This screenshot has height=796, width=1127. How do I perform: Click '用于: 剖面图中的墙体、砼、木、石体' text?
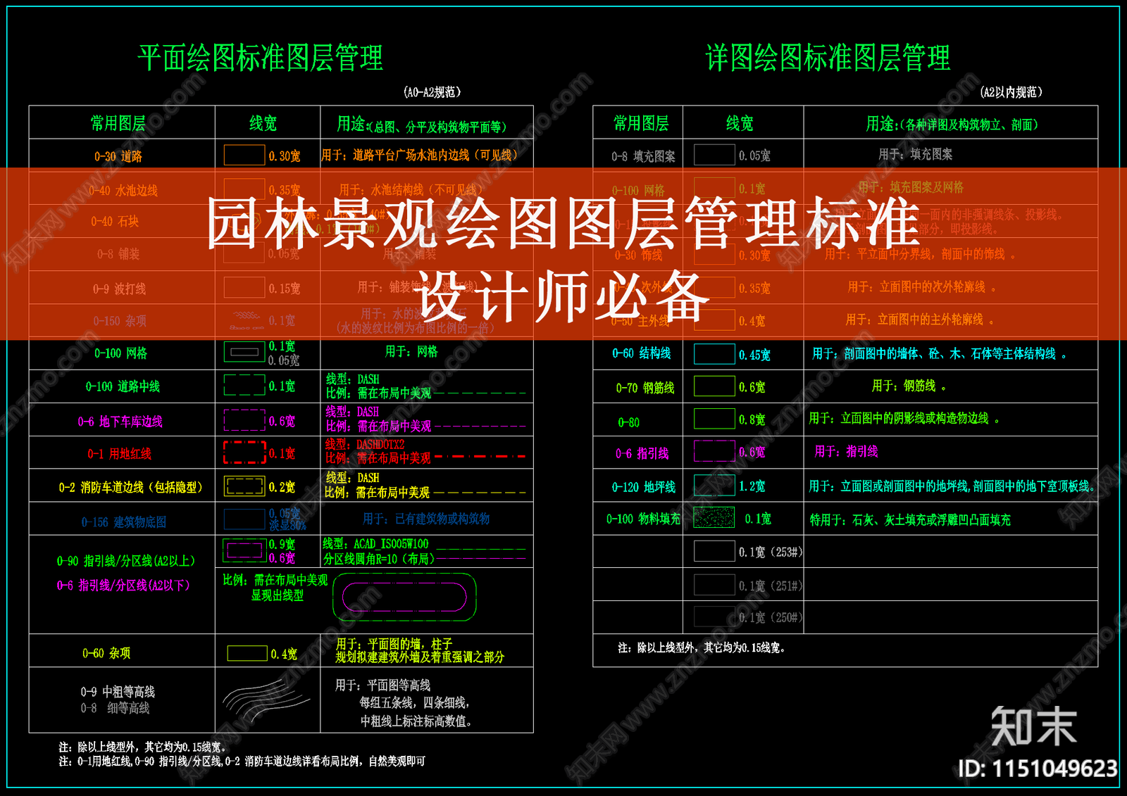[x=940, y=353]
